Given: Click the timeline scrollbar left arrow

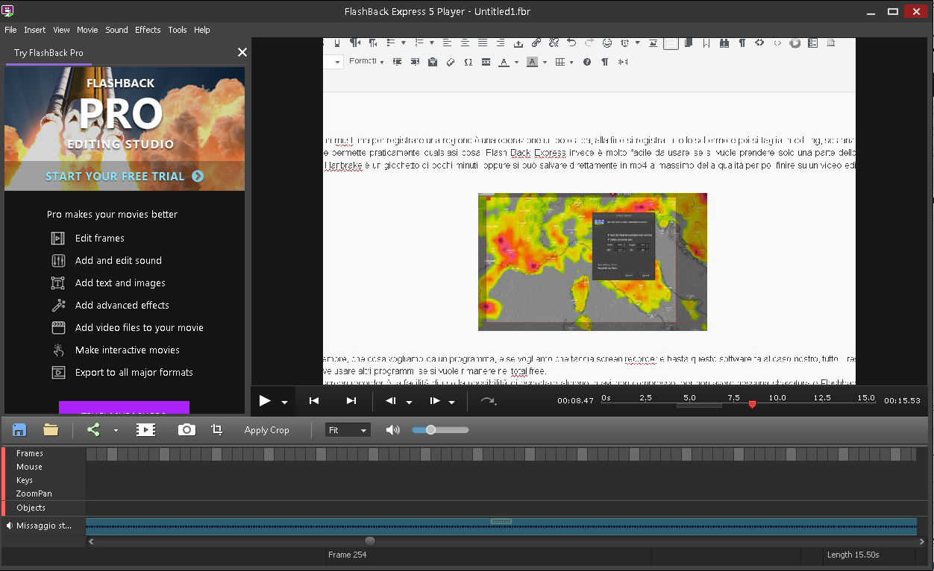Looking at the screenshot, I should 91,541.
